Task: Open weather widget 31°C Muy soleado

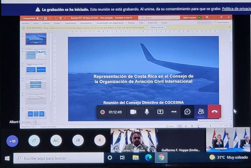Action: (x=228, y=157)
